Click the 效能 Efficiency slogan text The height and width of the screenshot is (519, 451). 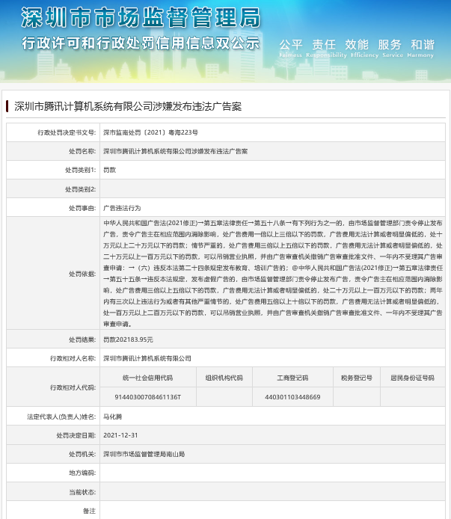coord(364,49)
